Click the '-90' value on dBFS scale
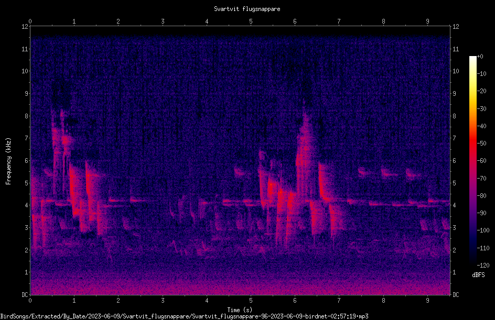The width and height of the screenshot is (495, 320). (x=482, y=213)
